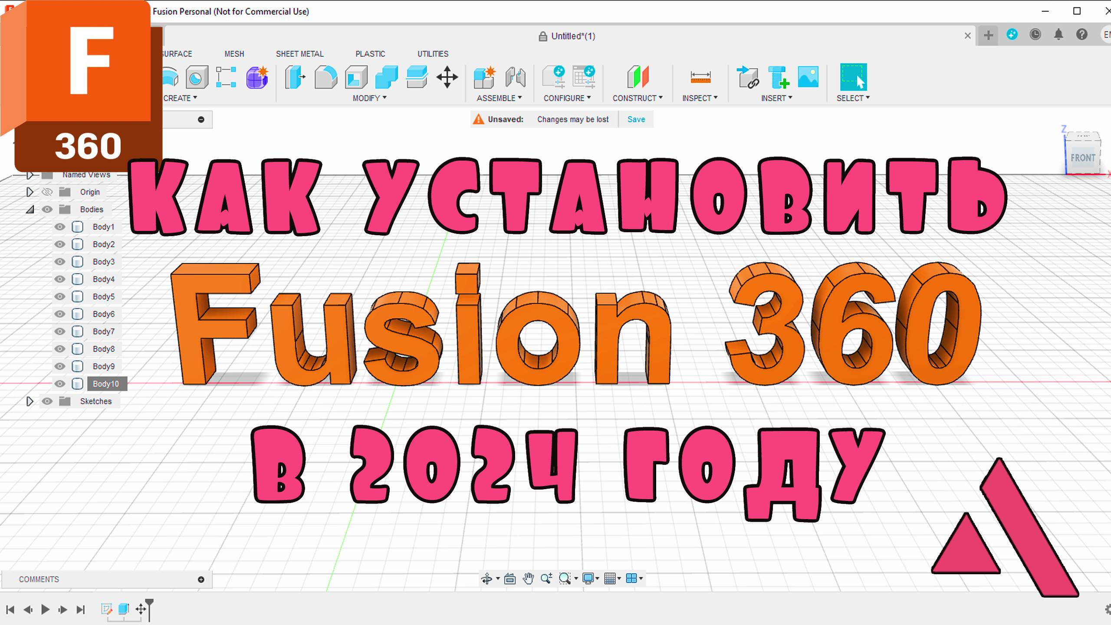Open the INSPECT dropdown menu
The width and height of the screenshot is (1111, 625).
(x=700, y=98)
